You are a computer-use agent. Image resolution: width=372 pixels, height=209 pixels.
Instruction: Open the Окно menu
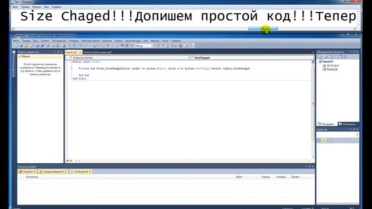(x=165, y=41)
